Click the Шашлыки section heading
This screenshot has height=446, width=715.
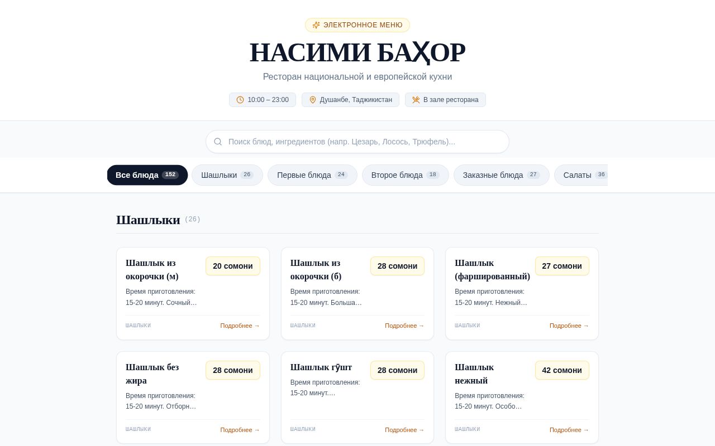click(148, 220)
